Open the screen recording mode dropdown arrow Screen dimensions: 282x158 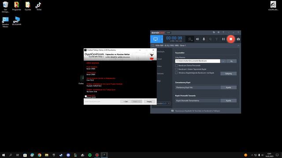tap(162, 39)
